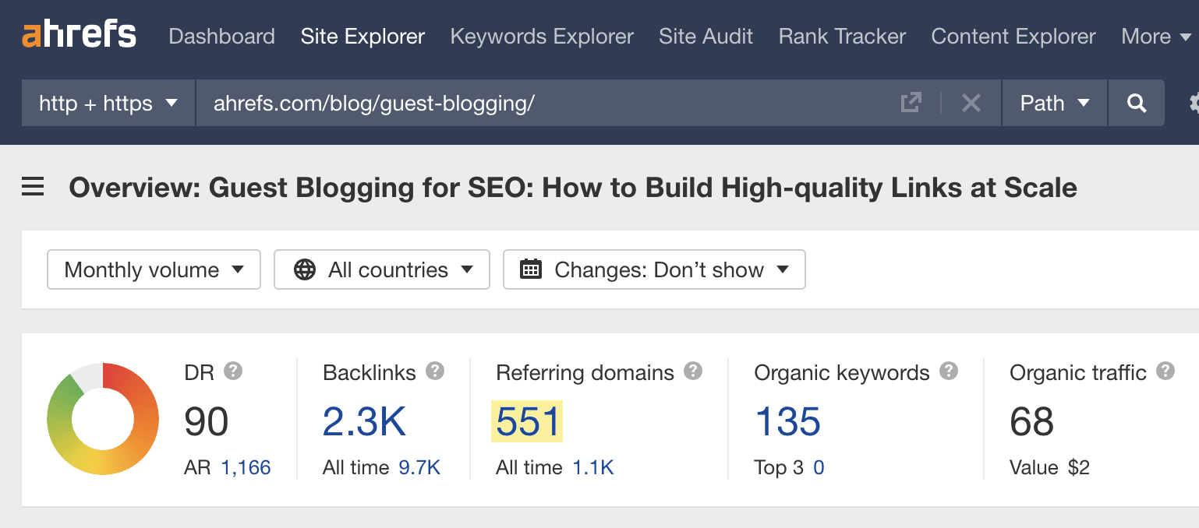Click the DR help question mark
This screenshot has width=1199, height=528.
click(x=233, y=371)
